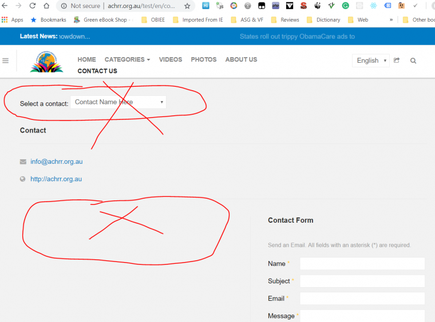The width and height of the screenshot is (435, 322).
Task: Show hidden bookmarks via the chevron
Action: (x=391, y=19)
